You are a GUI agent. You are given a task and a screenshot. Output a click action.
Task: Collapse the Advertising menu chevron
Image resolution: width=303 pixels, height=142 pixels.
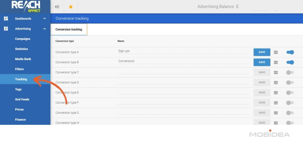44,29
